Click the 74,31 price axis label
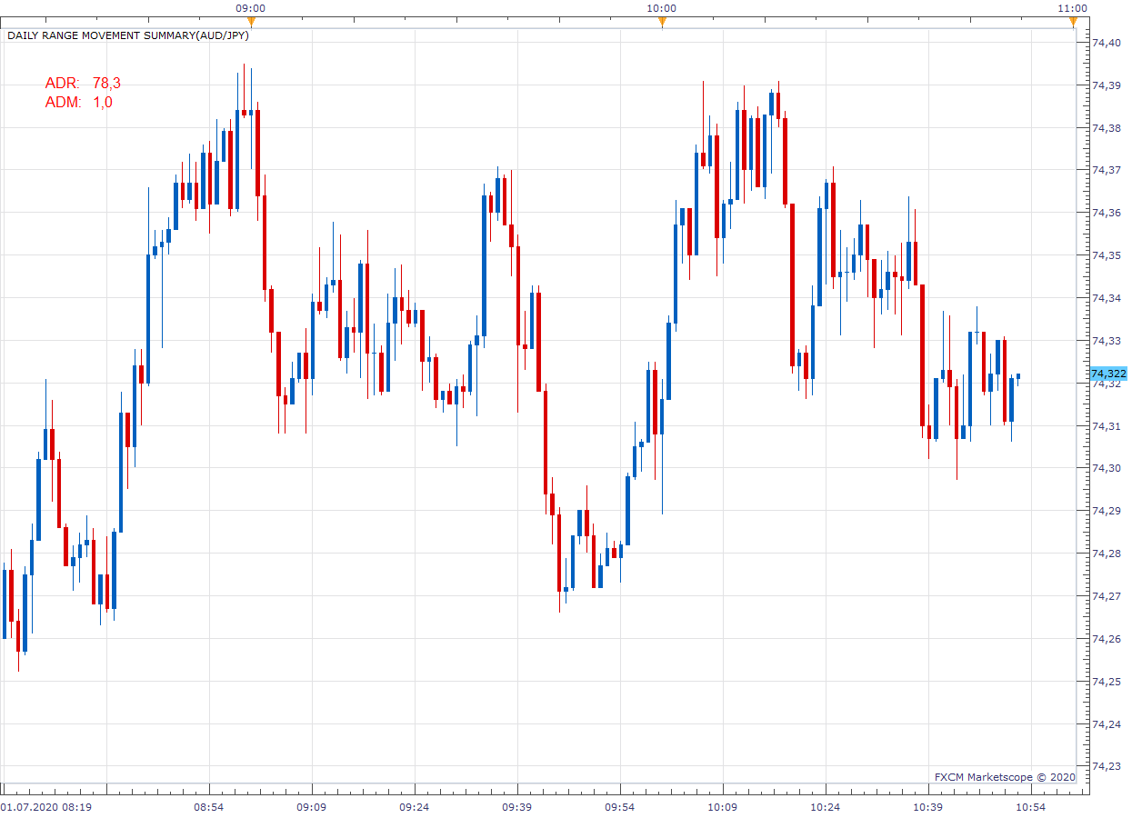This screenshot has width=1142, height=818. [x=1106, y=425]
